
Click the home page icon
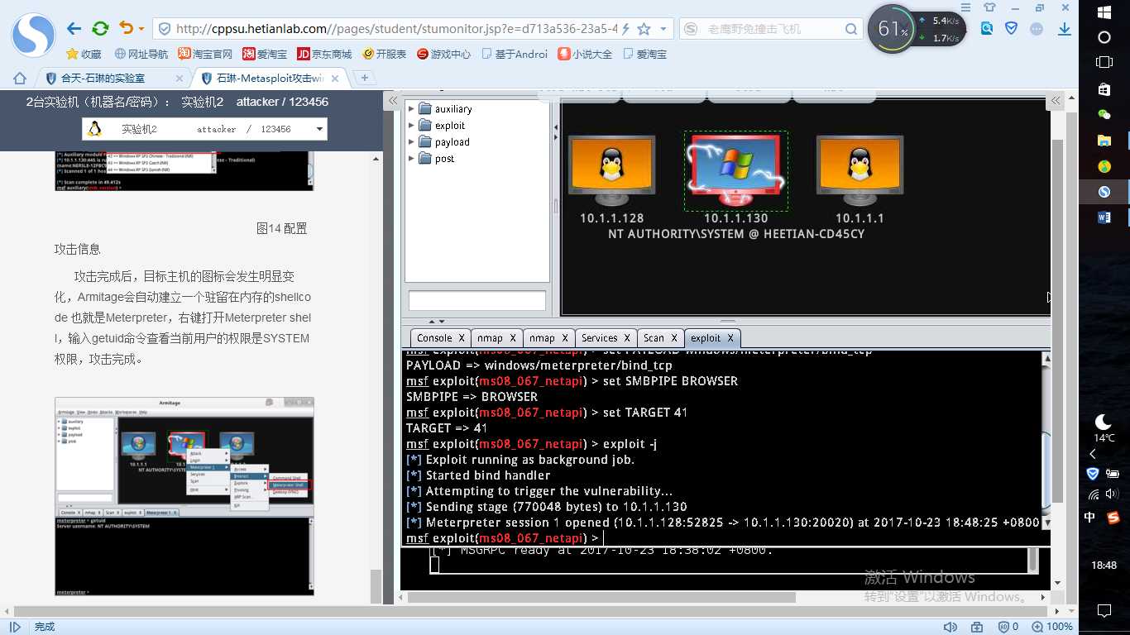click(20, 78)
